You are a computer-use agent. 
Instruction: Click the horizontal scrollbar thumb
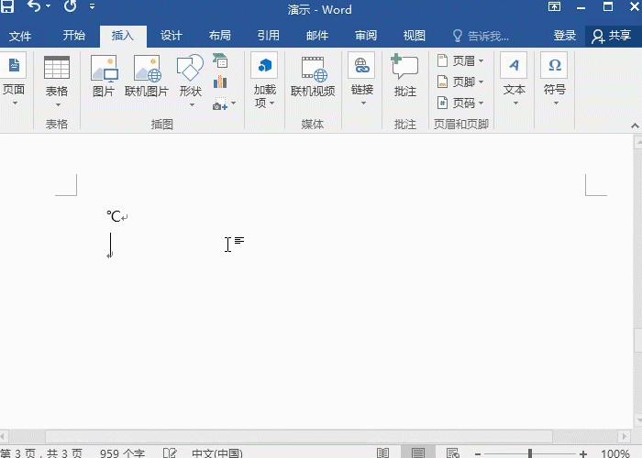coord(299,436)
